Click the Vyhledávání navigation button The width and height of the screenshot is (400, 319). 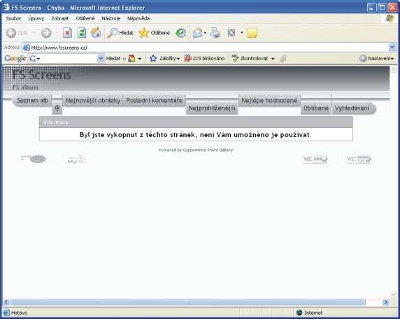352,108
